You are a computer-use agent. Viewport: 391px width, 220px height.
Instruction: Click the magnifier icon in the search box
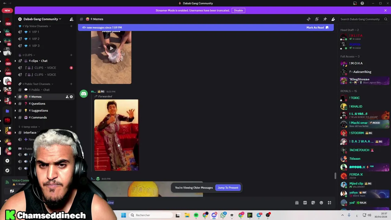pos(386,19)
